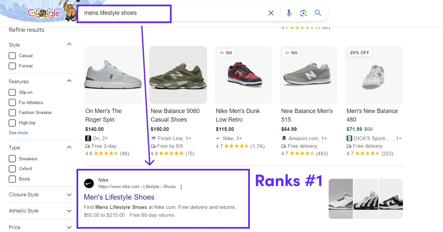Click the Amazon.com store icon

click(x=284, y=138)
